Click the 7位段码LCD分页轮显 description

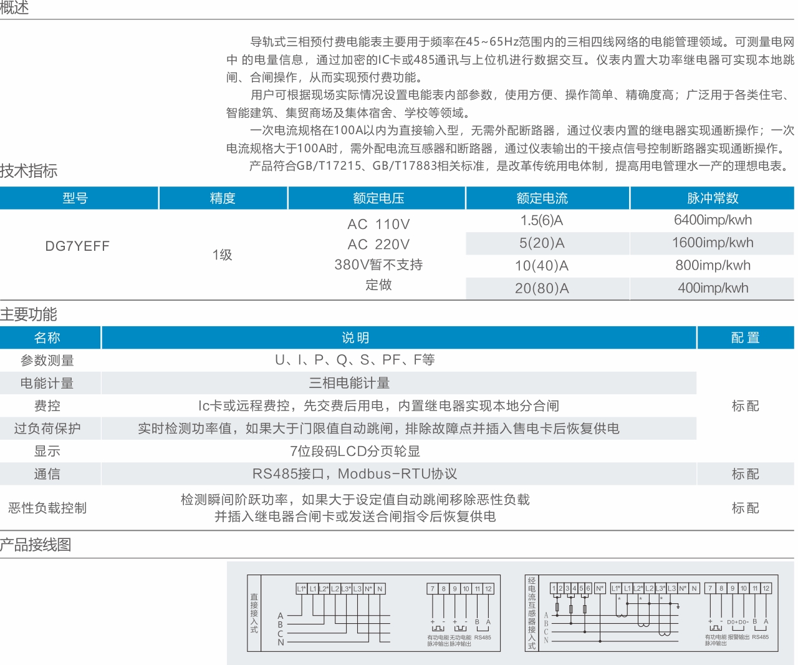coord(355,451)
